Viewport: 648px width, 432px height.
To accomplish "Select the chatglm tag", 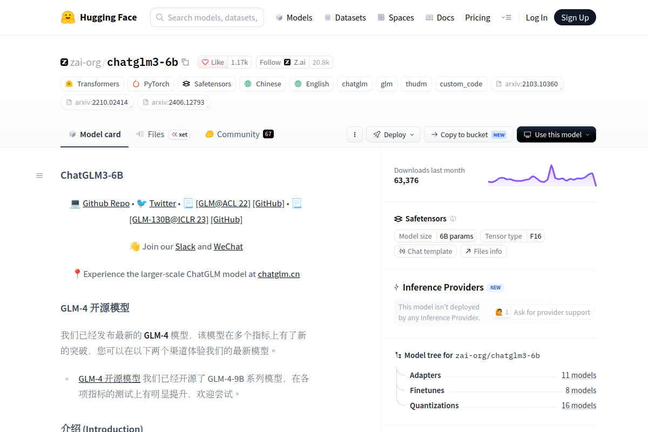I will point(355,84).
